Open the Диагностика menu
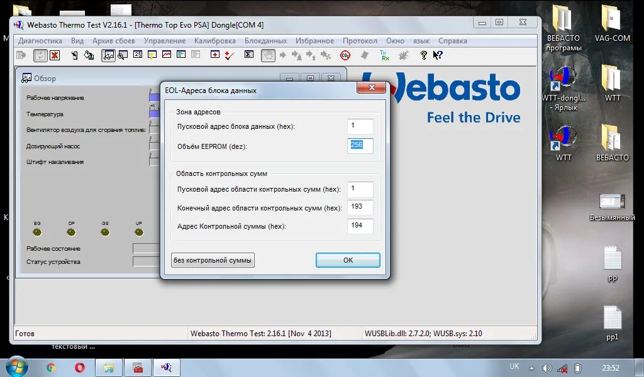 point(40,41)
